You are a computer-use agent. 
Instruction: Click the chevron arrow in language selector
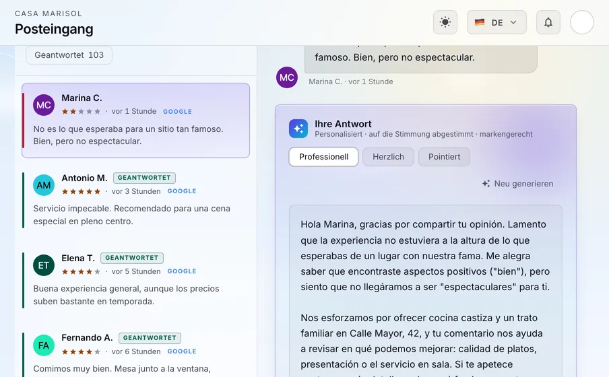pos(513,22)
